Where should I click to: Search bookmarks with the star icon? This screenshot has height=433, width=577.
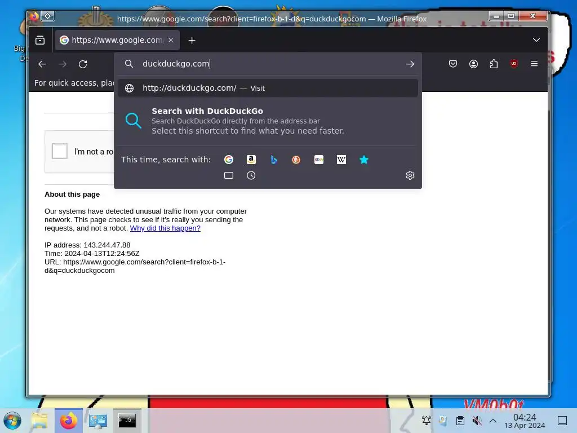click(x=364, y=160)
